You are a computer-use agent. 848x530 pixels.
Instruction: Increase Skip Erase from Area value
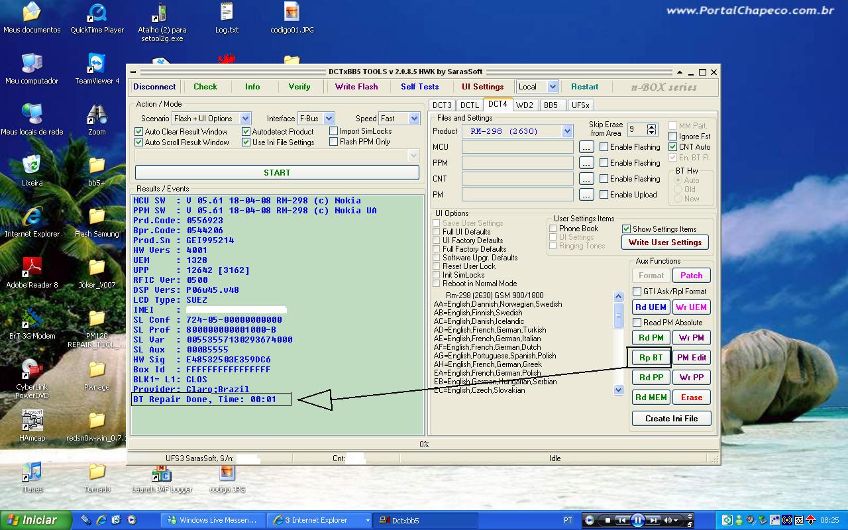[652, 127]
